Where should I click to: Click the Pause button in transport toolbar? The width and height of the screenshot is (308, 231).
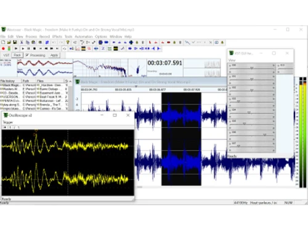coord(29,49)
